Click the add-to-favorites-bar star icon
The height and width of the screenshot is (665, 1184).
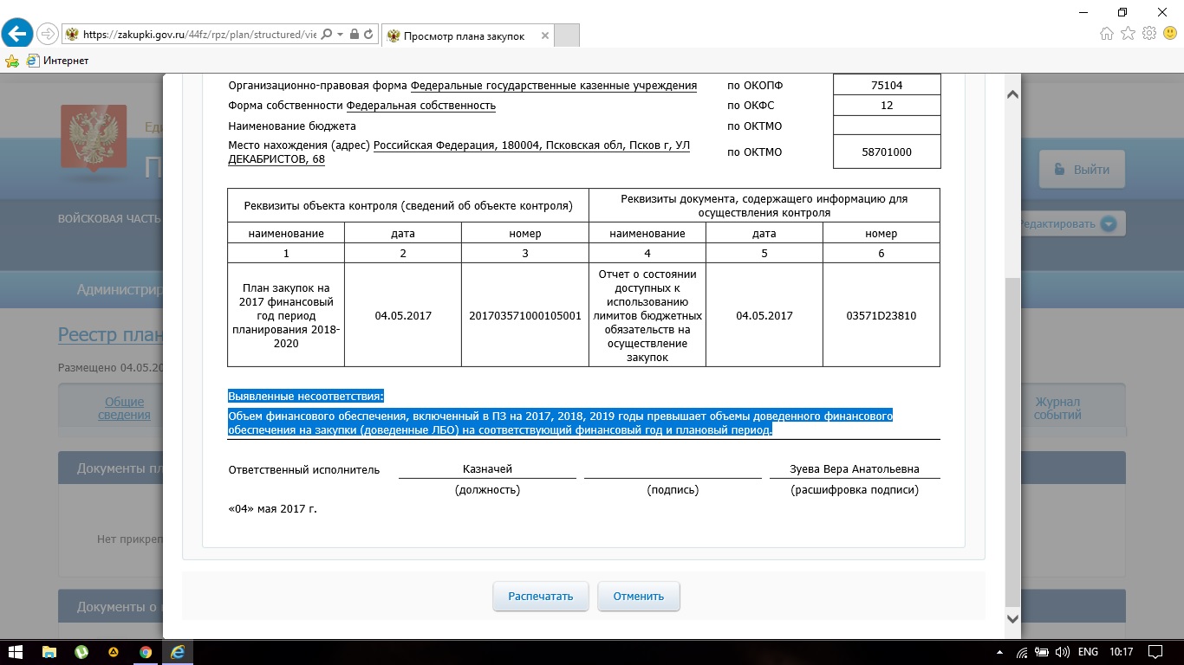(x=12, y=61)
